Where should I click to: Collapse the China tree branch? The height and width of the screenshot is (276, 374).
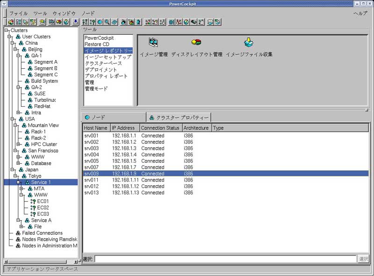tap(12, 43)
